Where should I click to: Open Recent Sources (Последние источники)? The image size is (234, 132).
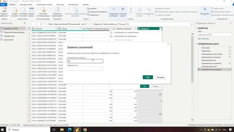click(x=23, y=12)
